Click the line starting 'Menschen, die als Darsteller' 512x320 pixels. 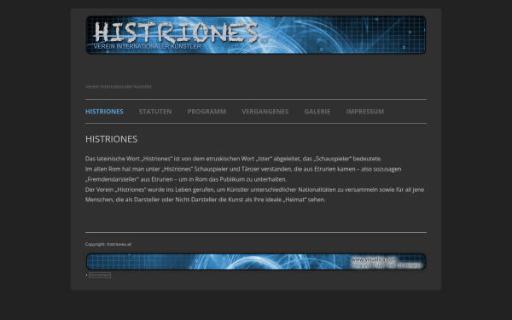[x=206, y=200]
